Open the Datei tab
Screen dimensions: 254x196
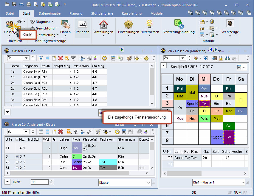[10, 13]
